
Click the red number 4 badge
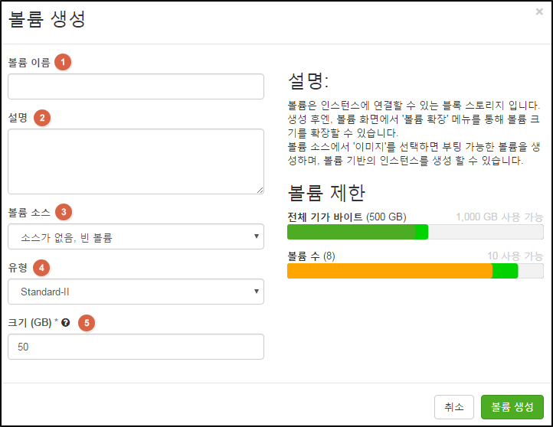click(x=41, y=268)
